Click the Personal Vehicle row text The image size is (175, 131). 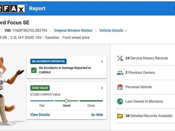pos(138,87)
